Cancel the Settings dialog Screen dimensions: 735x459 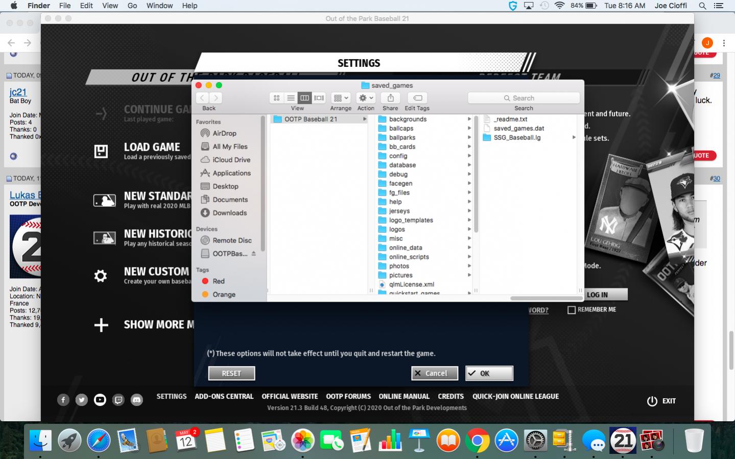(x=435, y=373)
